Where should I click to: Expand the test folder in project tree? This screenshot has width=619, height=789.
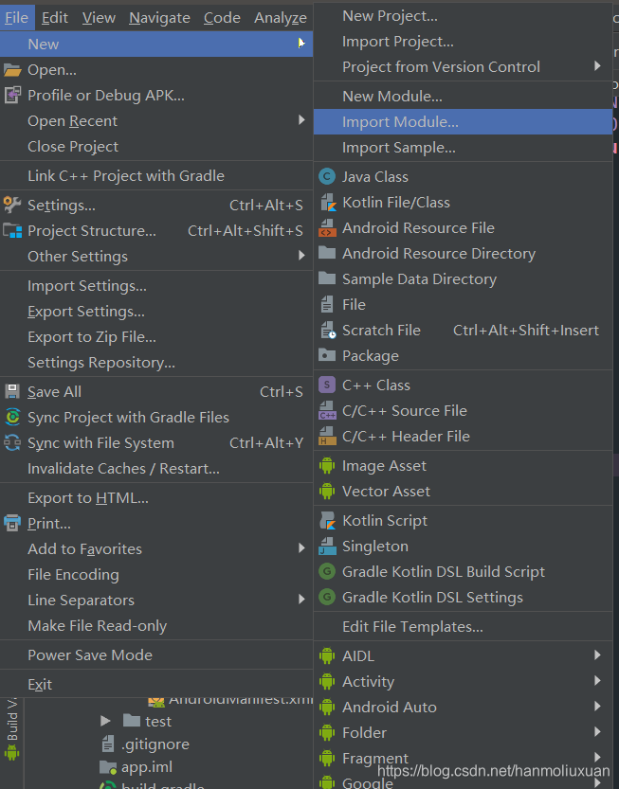pyautogui.click(x=106, y=721)
